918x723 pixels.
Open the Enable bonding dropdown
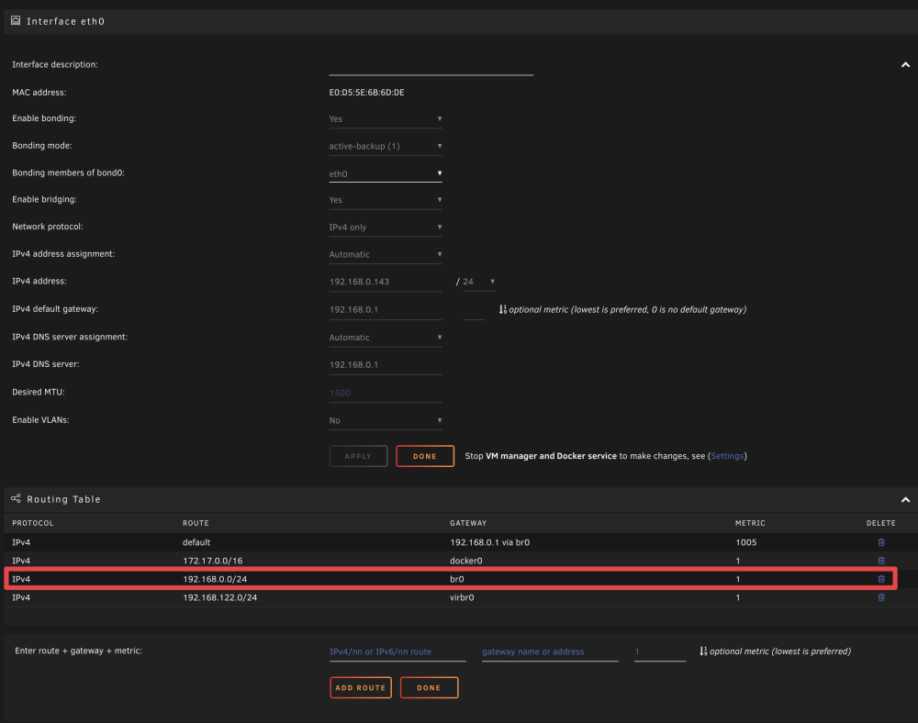pos(386,118)
